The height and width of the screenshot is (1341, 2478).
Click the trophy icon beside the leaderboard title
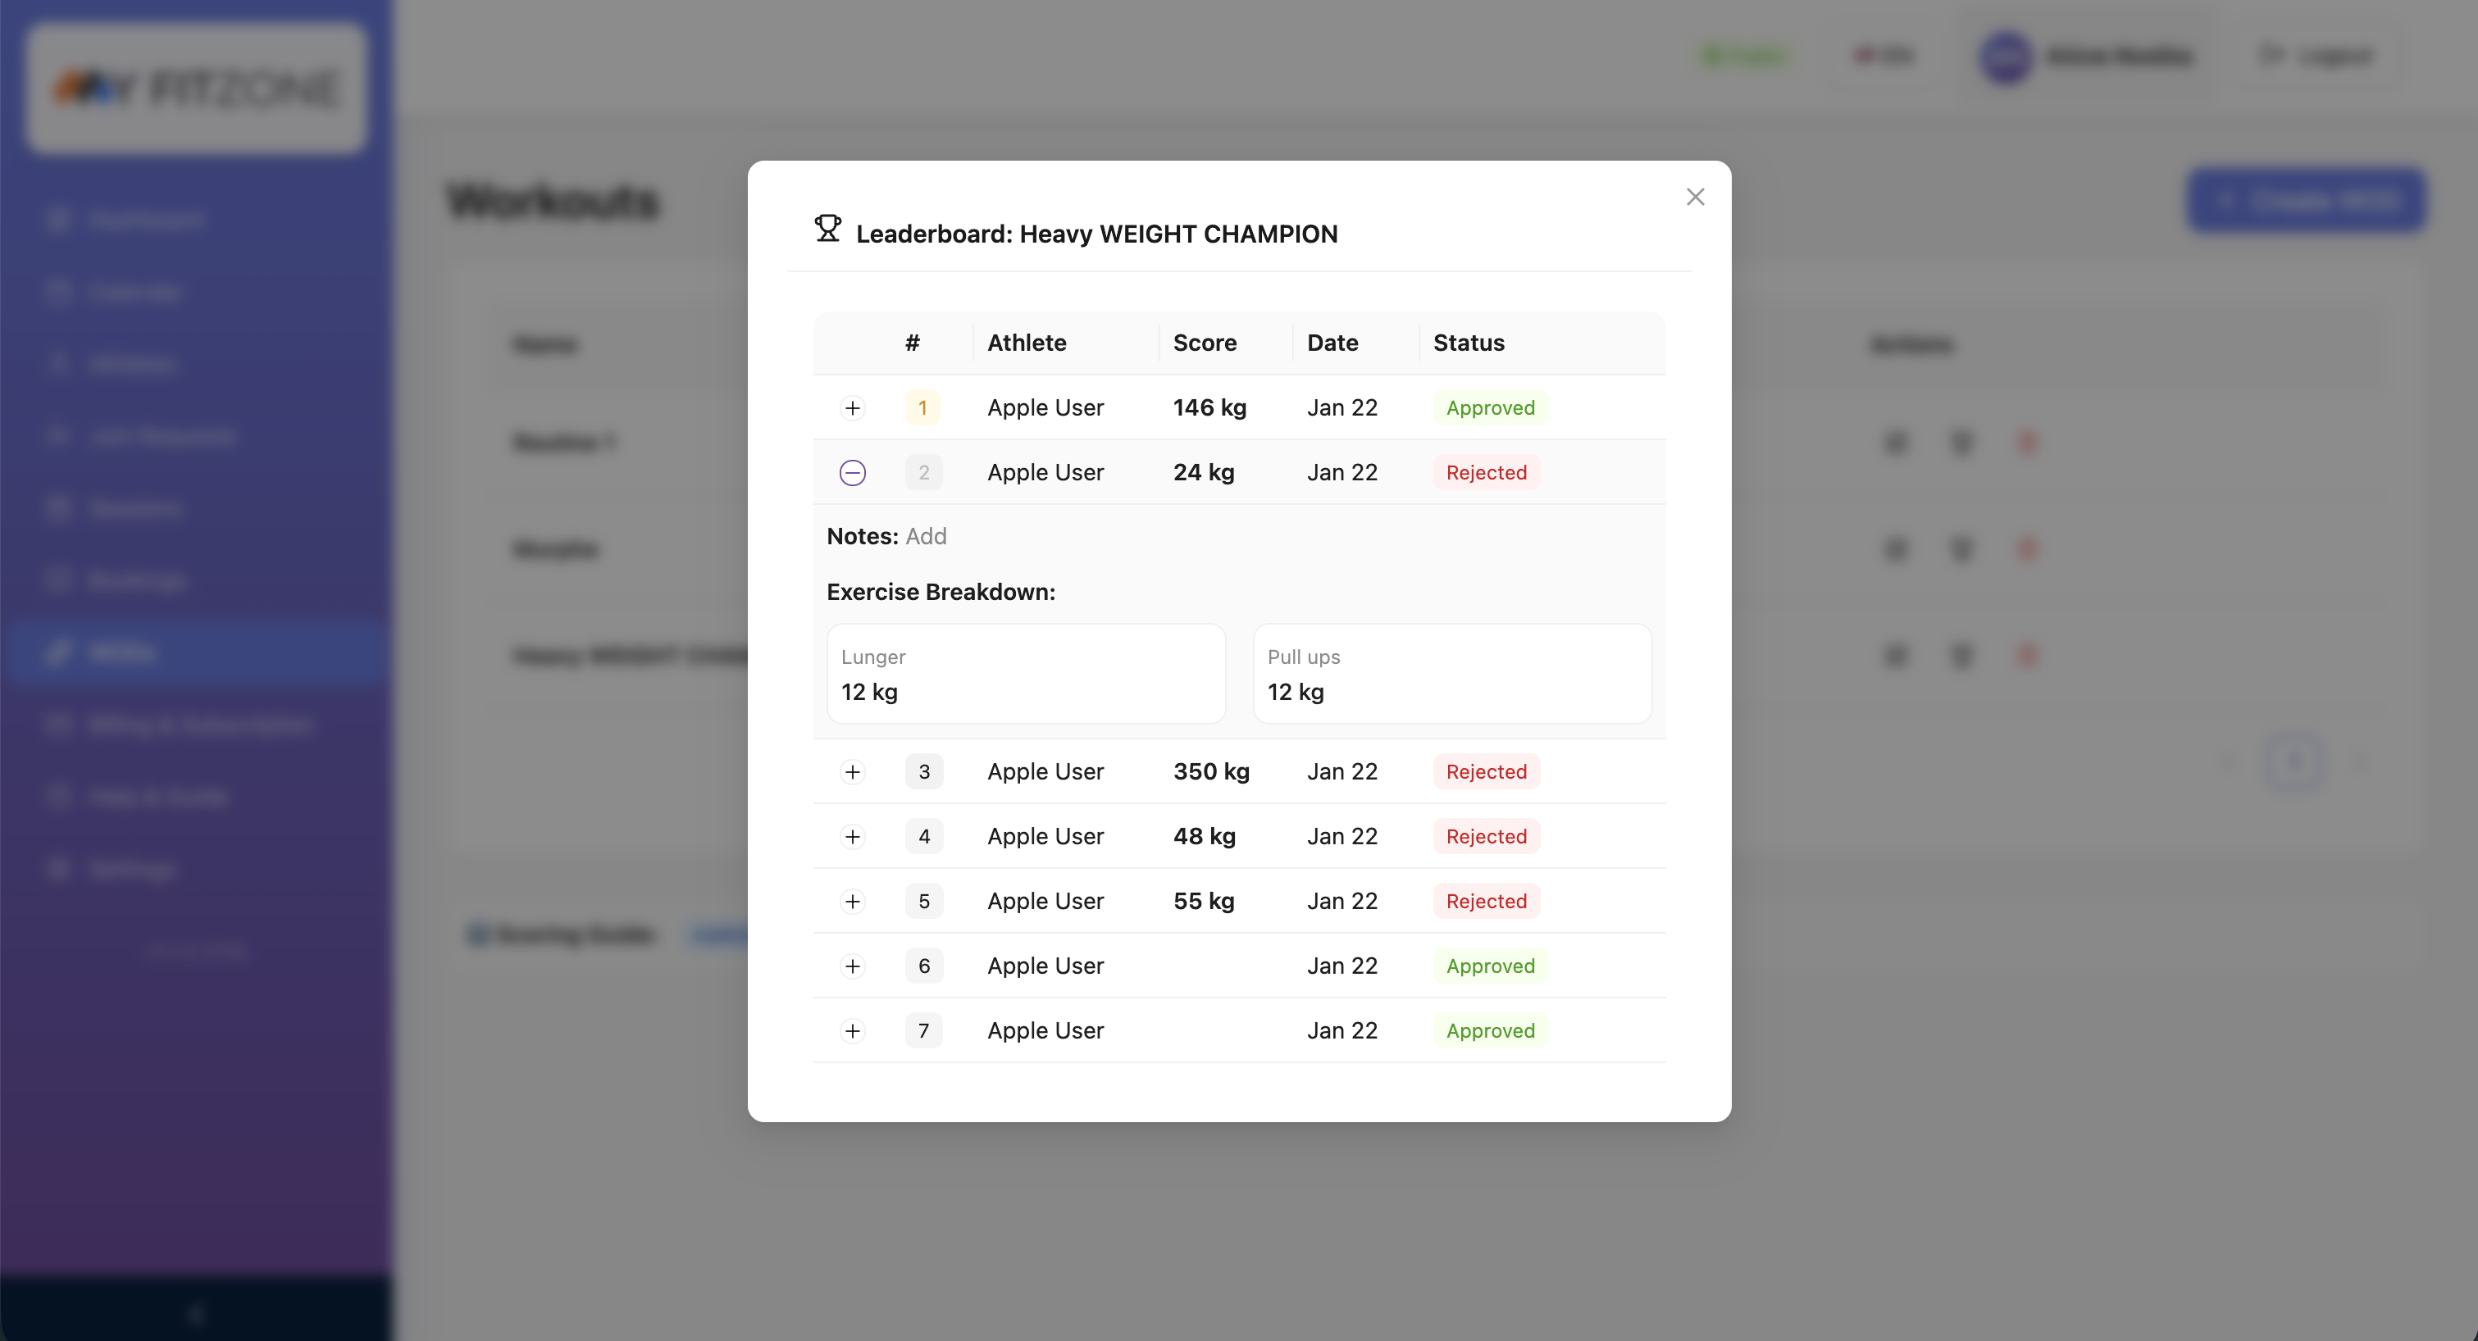[x=827, y=230]
